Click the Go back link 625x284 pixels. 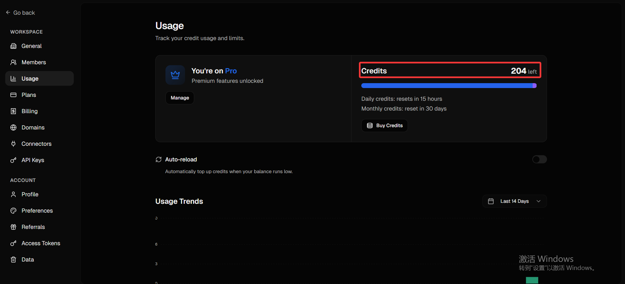point(20,13)
